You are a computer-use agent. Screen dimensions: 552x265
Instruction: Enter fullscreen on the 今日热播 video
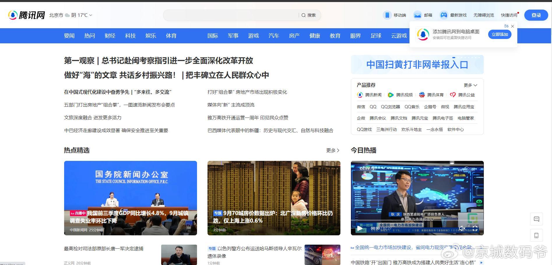475,228
